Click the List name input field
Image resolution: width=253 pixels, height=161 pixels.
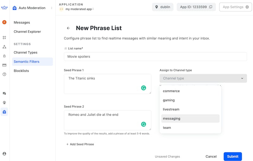click(155, 57)
